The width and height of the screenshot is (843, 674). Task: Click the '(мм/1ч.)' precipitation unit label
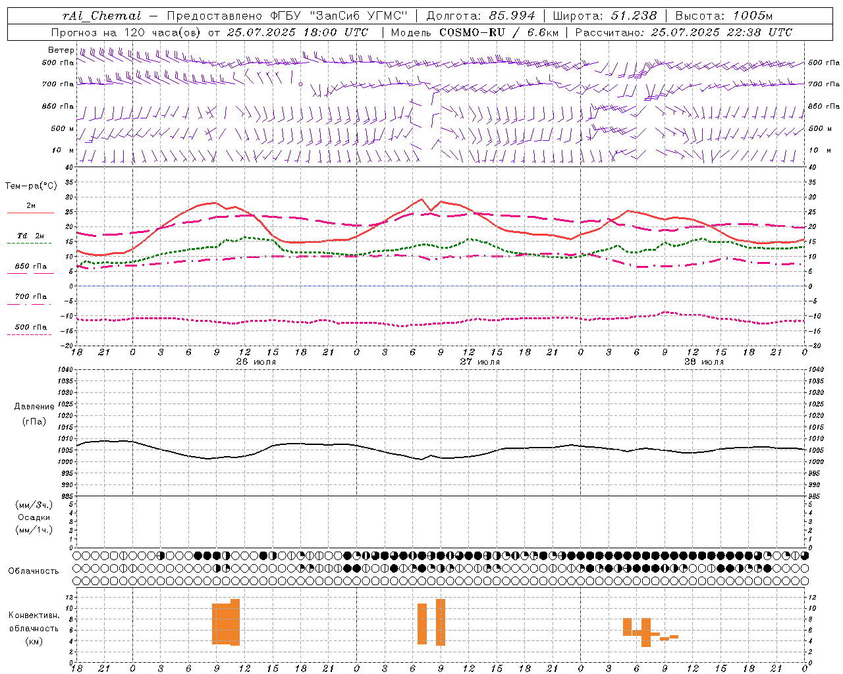34,530
